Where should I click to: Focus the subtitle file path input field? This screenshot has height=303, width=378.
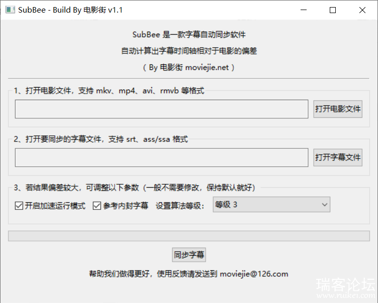[161, 158]
